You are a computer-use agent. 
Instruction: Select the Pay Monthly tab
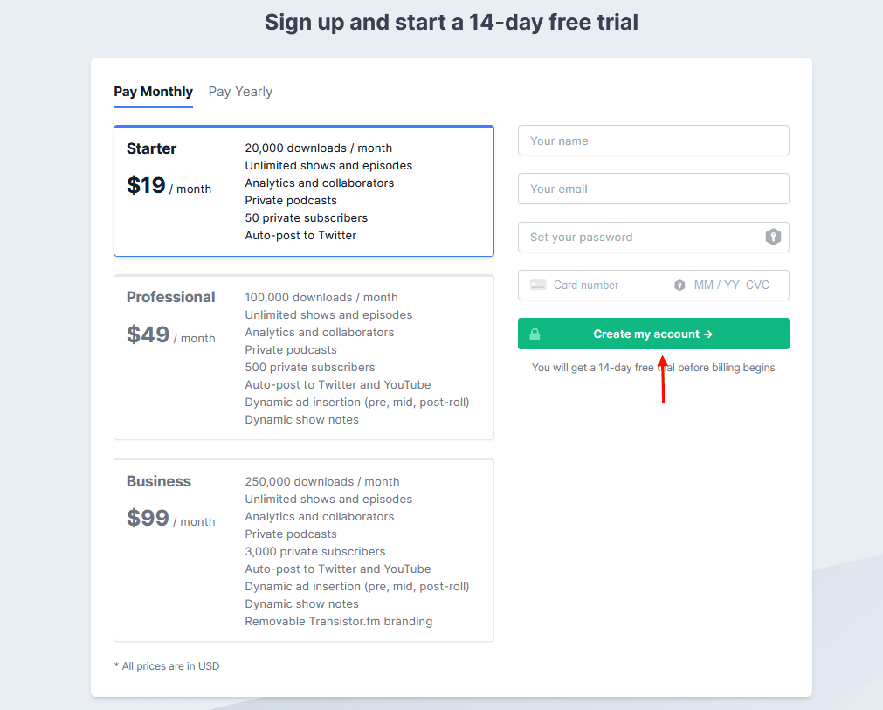pyautogui.click(x=153, y=92)
